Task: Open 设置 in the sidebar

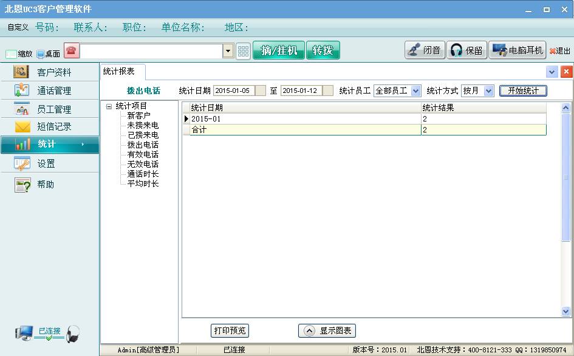Action: tap(50, 163)
